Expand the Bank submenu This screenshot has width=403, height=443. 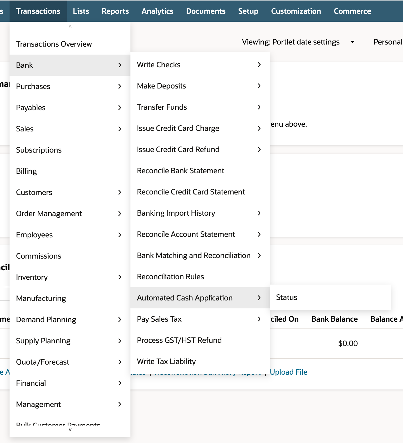70,65
